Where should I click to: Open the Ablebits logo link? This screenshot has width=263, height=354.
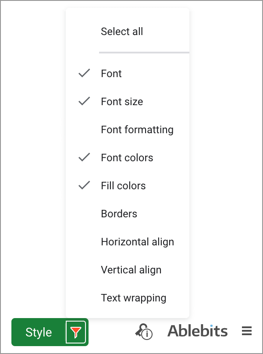[197, 331]
